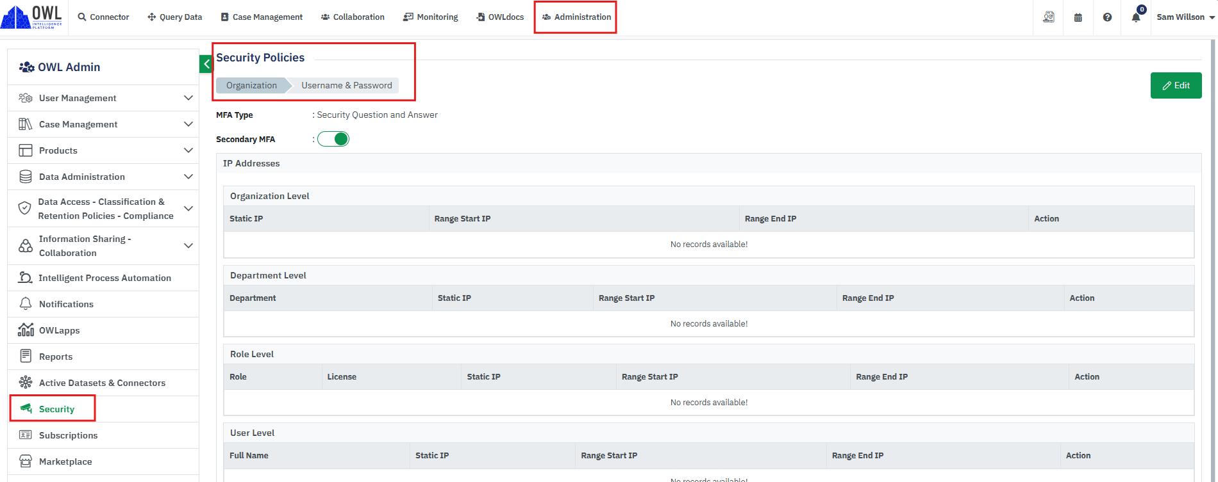Click the Connector search icon in navbar

point(82,17)
